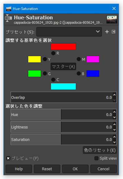Image resolution: width=123 pixels, height=179 pixels.
Task: Click the plus icon to save preset
Action: 107,32
